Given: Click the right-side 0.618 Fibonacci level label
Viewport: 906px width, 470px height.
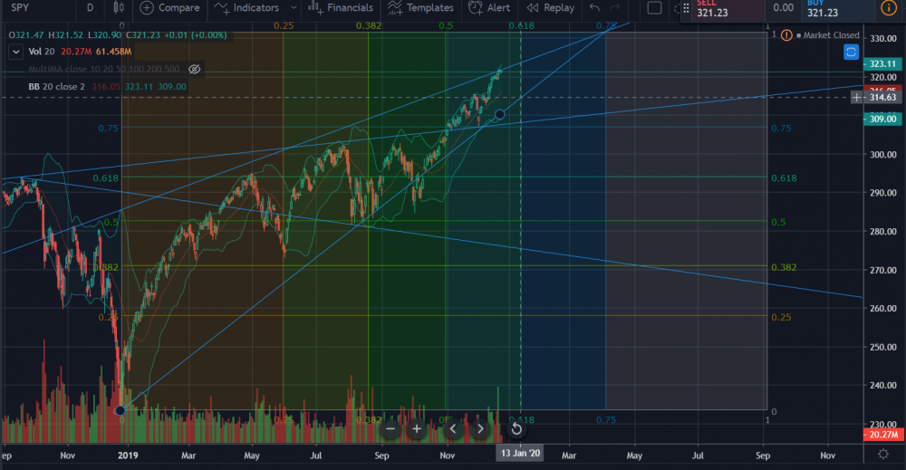Looking at the screenshot, I should 784,177.
